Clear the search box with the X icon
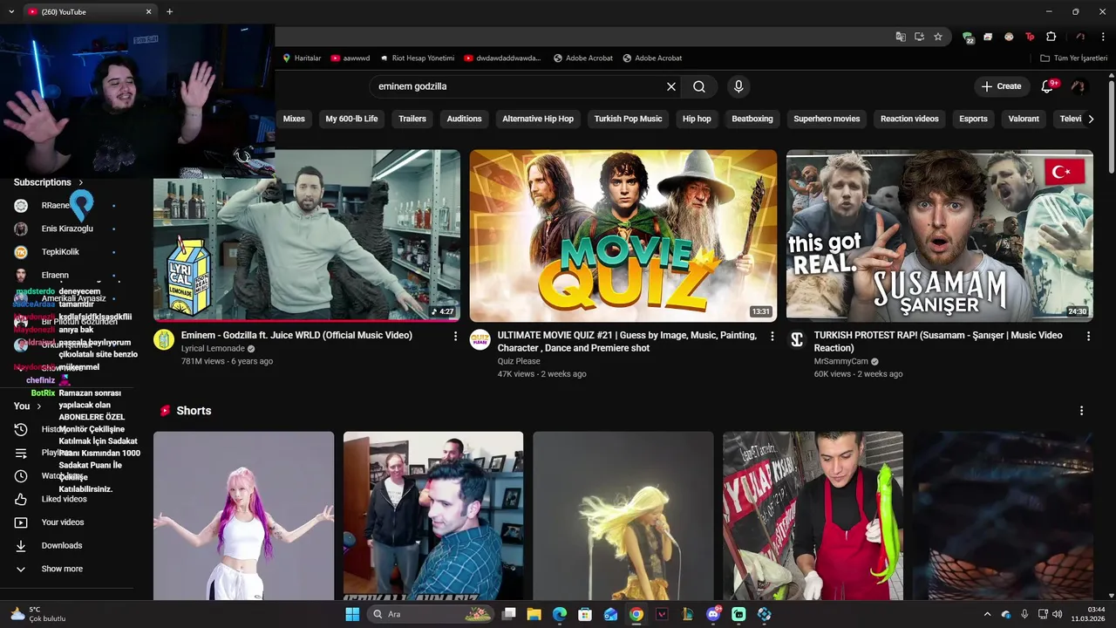The width and height of the screenshot is (1116, 628). (x=671, y=86)
